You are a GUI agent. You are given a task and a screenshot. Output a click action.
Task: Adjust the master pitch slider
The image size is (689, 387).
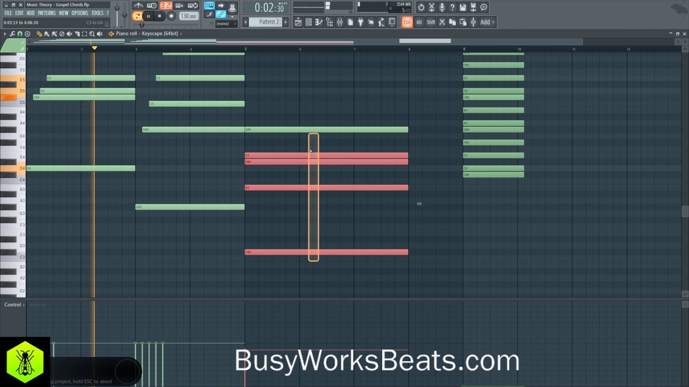125,13
